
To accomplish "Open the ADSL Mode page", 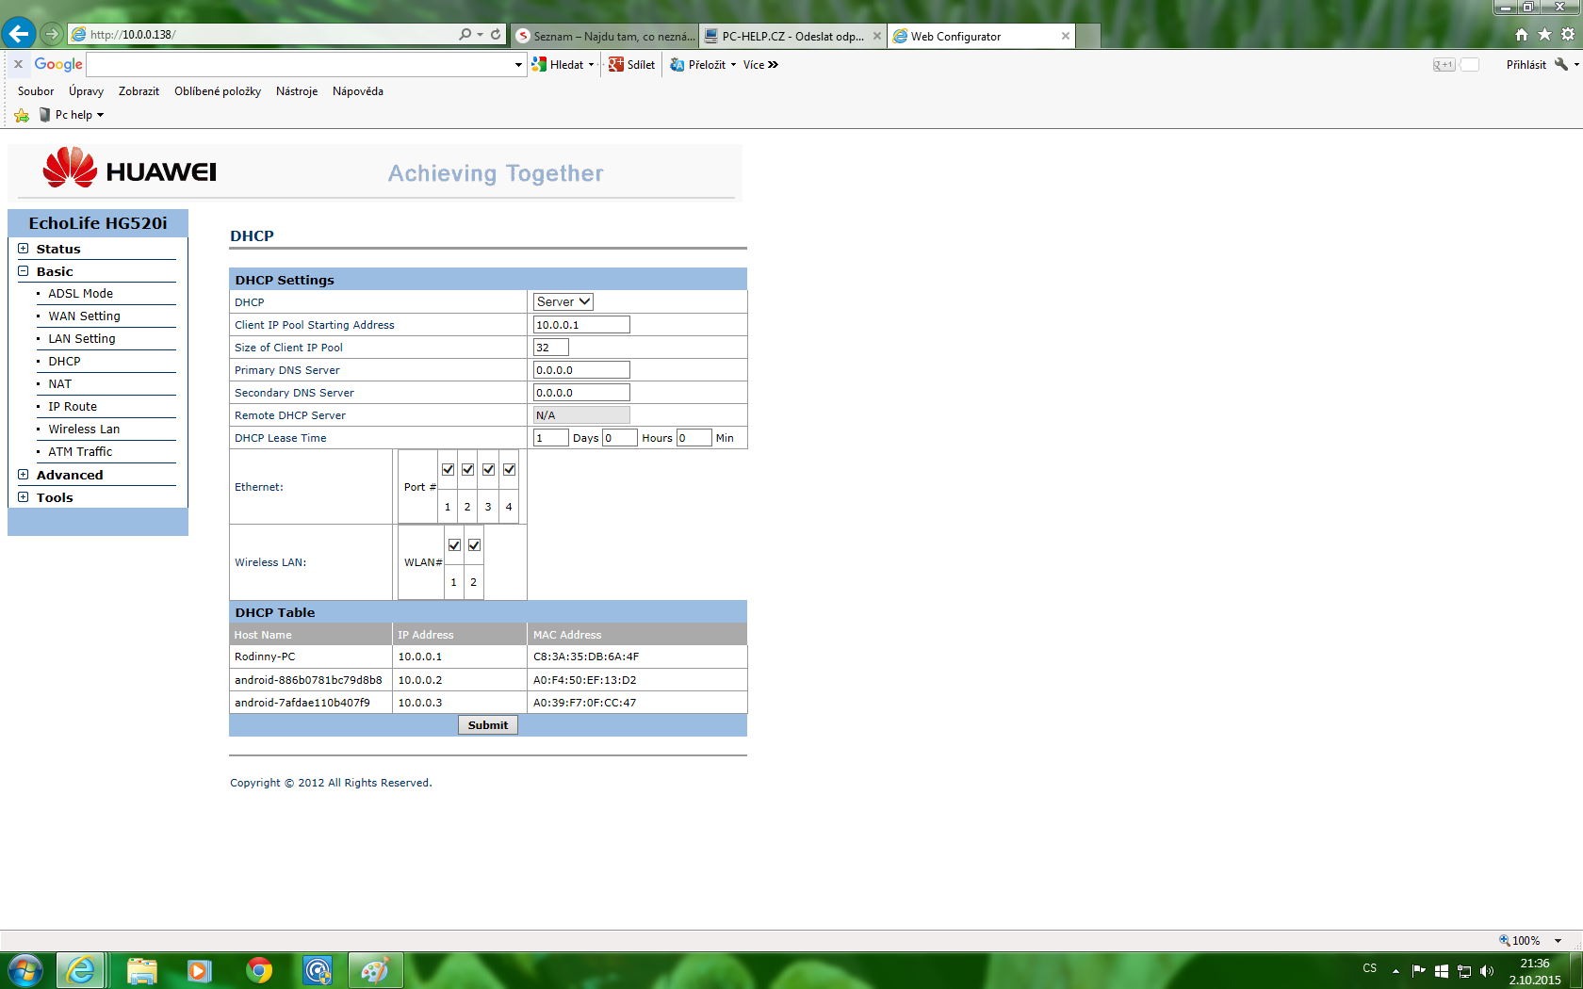I will 80,294.
